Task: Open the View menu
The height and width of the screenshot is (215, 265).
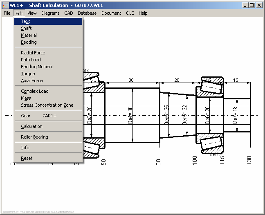Action: click(x=32, y=13)
